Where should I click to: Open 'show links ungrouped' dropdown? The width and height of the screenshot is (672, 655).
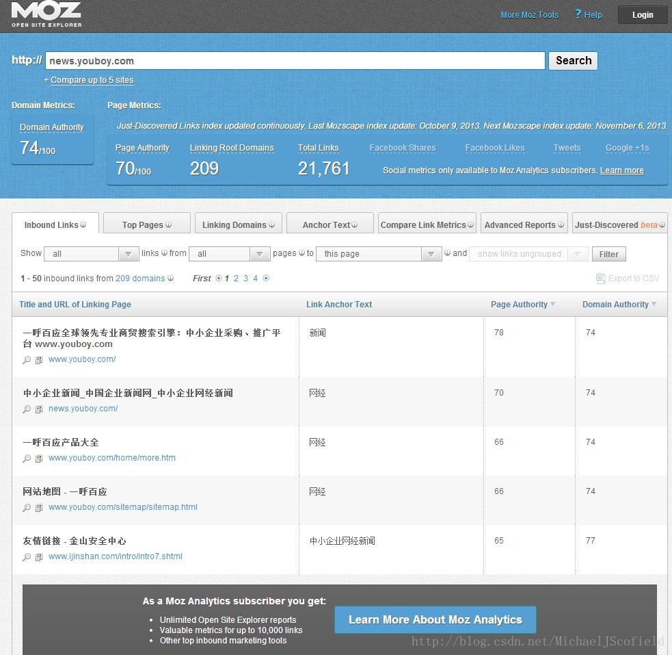(x=528, y=254)
